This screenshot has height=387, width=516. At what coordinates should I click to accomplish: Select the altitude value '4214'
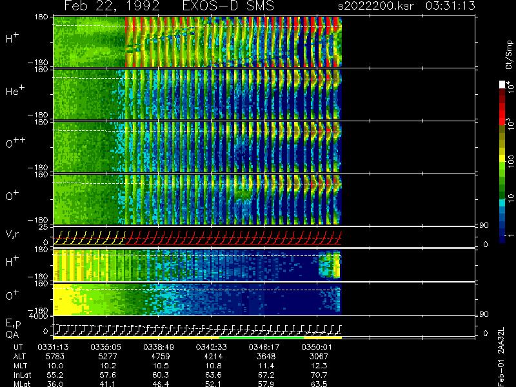[x=213, y=357]
